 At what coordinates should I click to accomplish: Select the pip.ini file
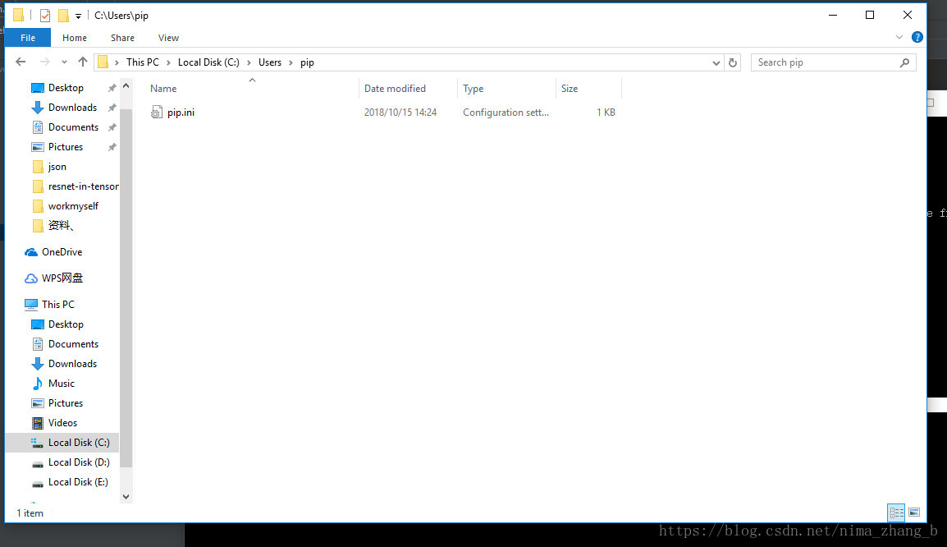(x=181, y=113)
